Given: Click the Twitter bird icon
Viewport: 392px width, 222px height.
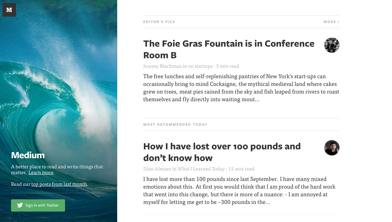Looking at the screenshot, I should click(20, 205).
